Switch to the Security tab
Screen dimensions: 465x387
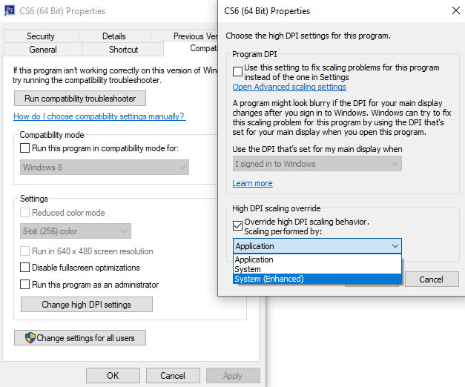pyautogui.click(x=41, y=36)
